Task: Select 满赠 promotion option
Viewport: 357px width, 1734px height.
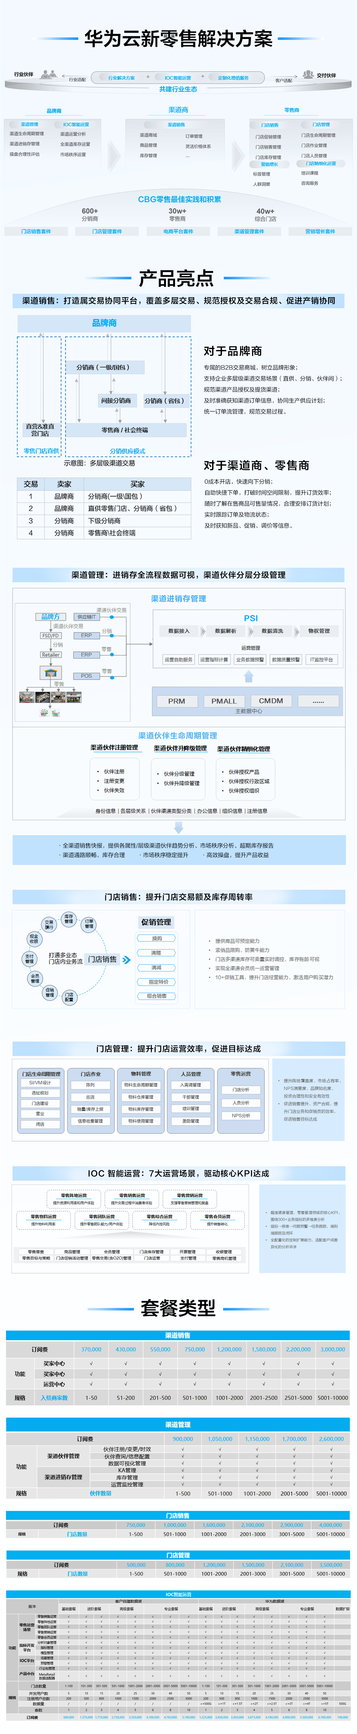Action: click(157, 953)
